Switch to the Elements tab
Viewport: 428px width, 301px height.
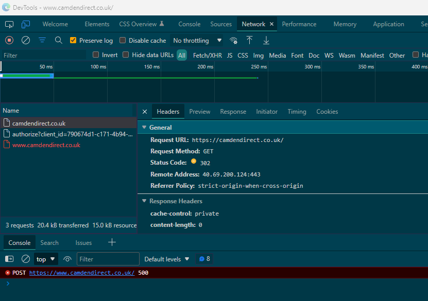(97, 24)
